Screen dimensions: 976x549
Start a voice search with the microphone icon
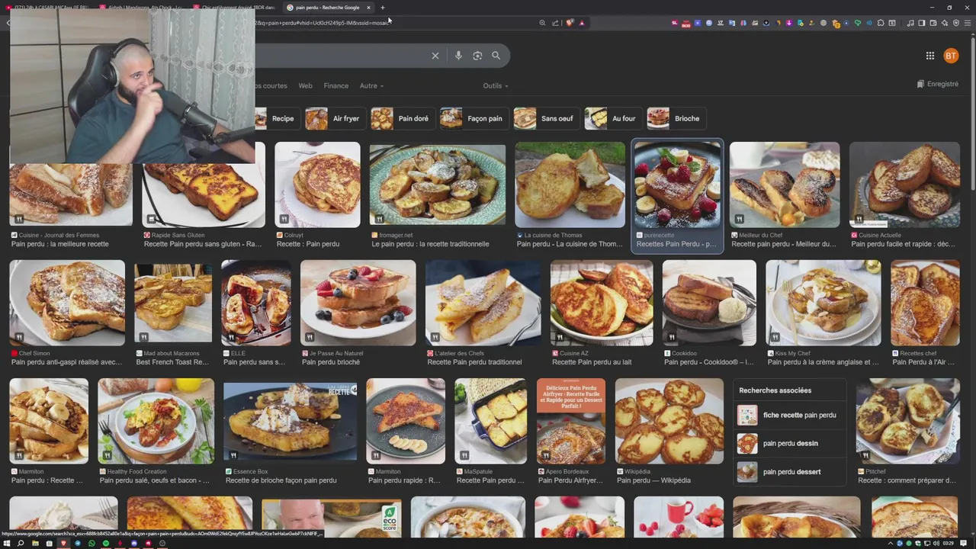(458, 56)
